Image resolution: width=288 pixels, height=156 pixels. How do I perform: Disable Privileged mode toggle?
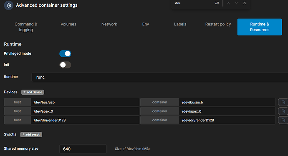(65, 53)
